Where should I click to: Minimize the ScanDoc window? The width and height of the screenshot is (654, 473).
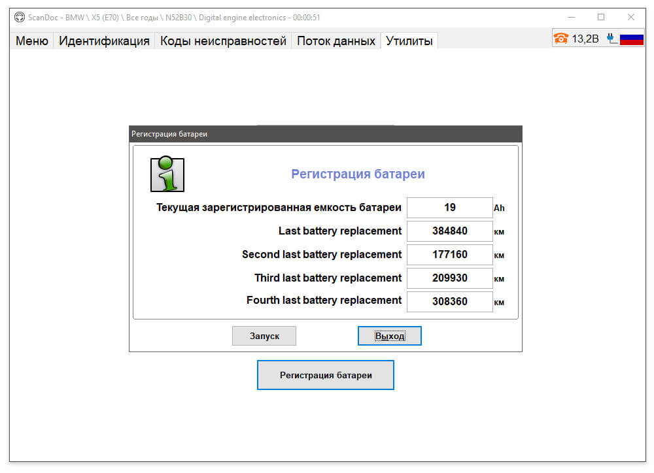[572, 18]
